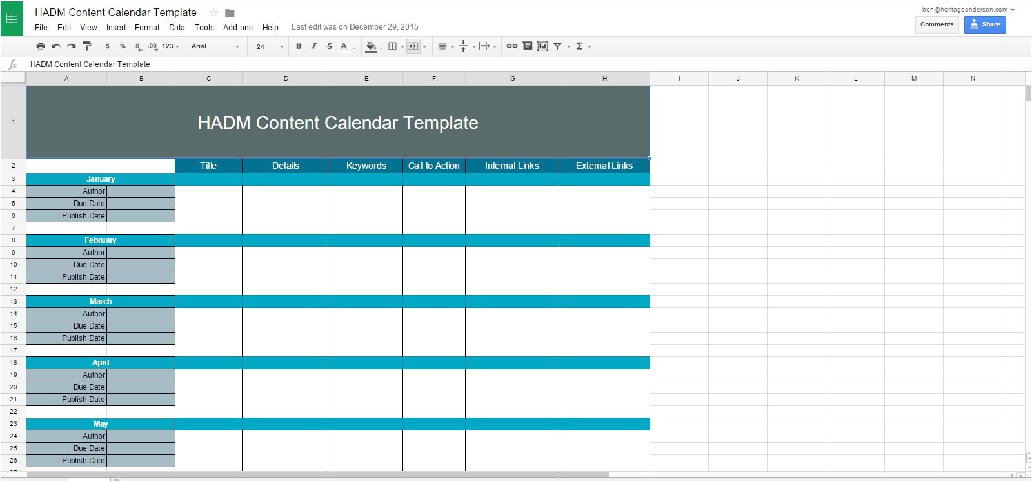Format as currency with the dollar icon
The width and height of the screenshot is (1032, 482).
pyautogui.click(x=107, y=46)
